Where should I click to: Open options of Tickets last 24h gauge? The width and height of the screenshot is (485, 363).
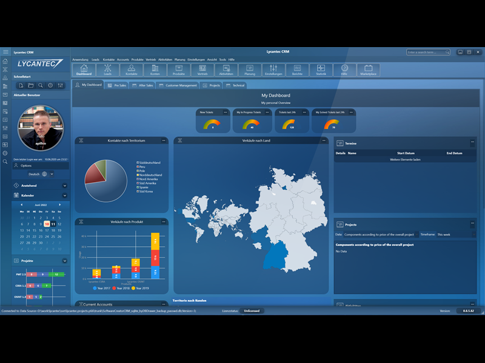304,113
